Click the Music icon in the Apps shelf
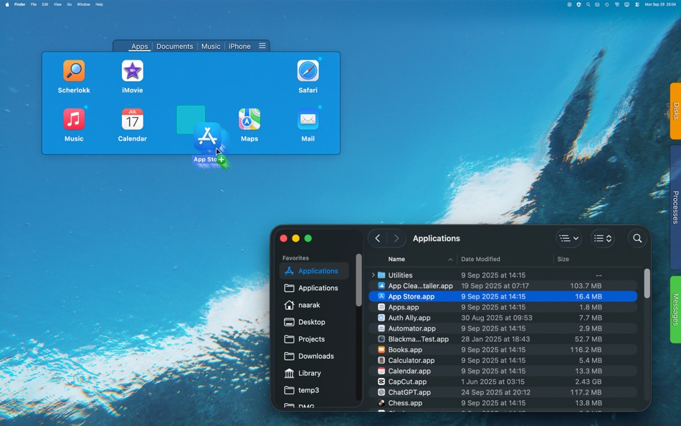The height and width of the screenshot is (426, 681). click(x=74, y=120)
